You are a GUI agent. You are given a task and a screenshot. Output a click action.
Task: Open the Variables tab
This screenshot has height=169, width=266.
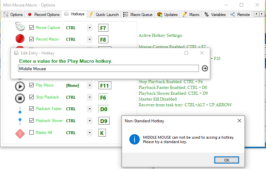pos(215,15)
